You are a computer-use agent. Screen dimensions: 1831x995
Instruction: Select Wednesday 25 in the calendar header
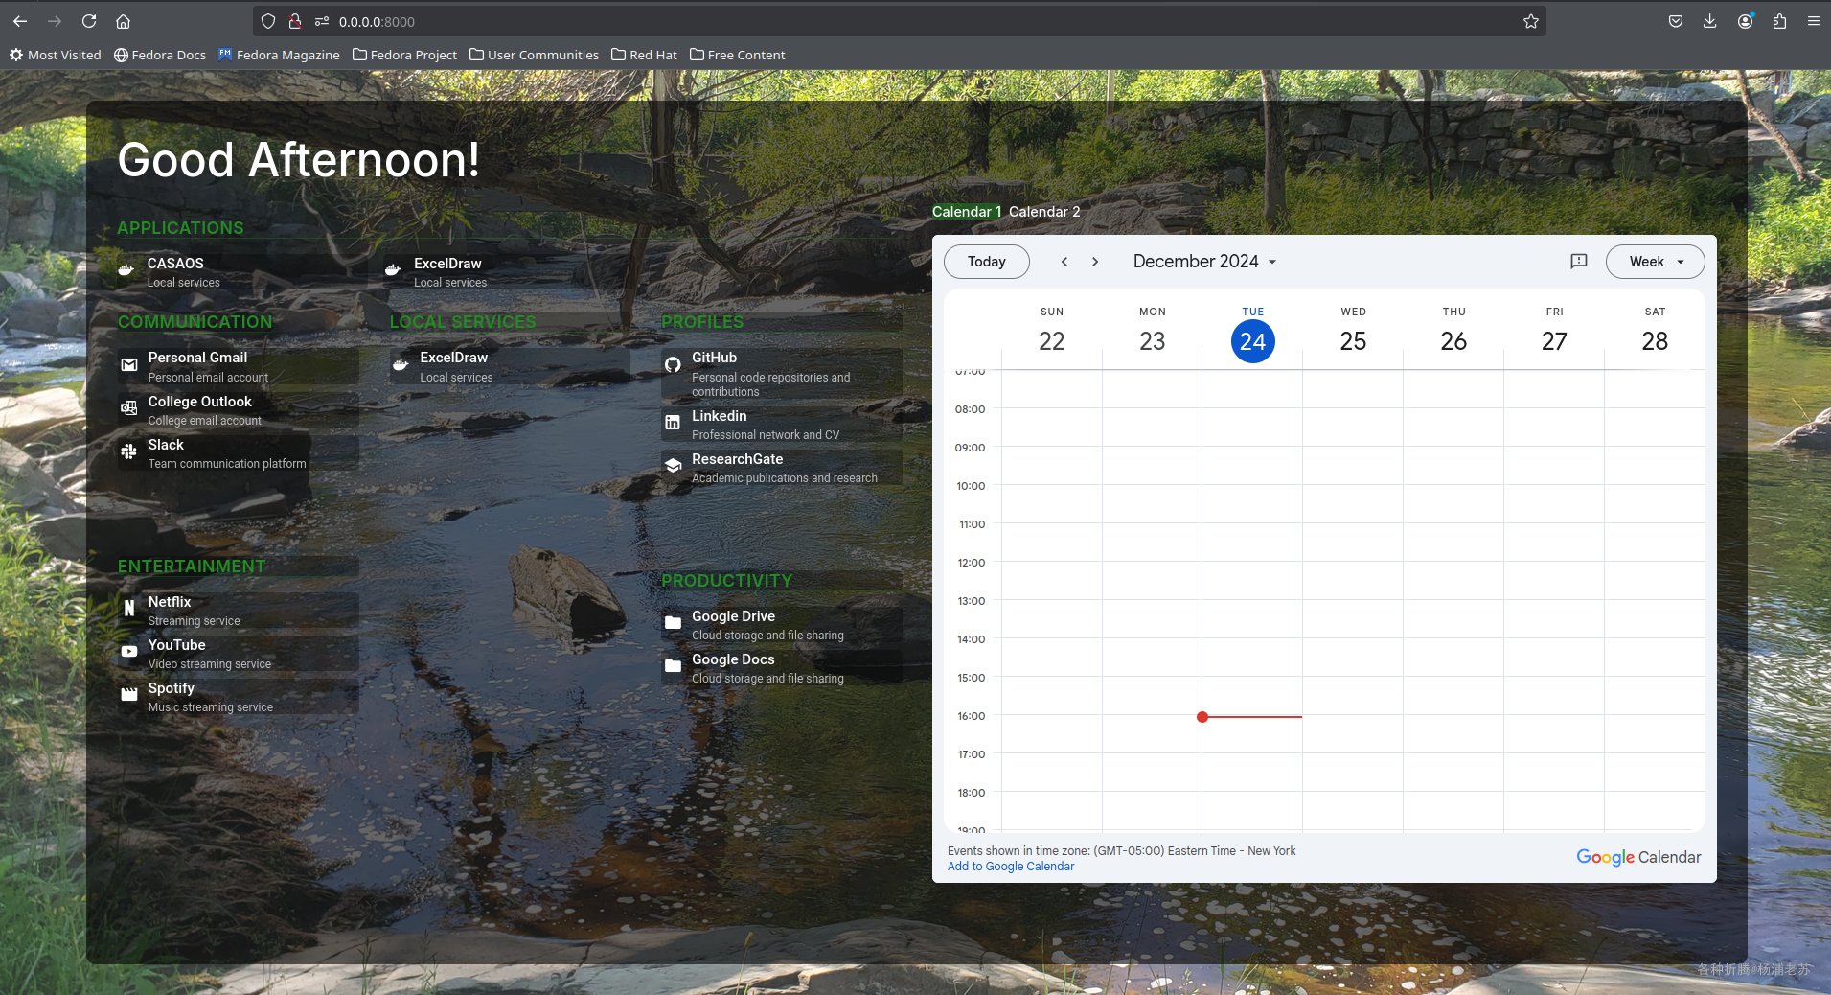point(1353,341)
